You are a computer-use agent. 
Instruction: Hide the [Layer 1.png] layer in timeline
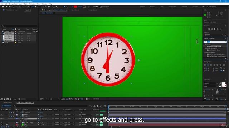tap(1, 123)
